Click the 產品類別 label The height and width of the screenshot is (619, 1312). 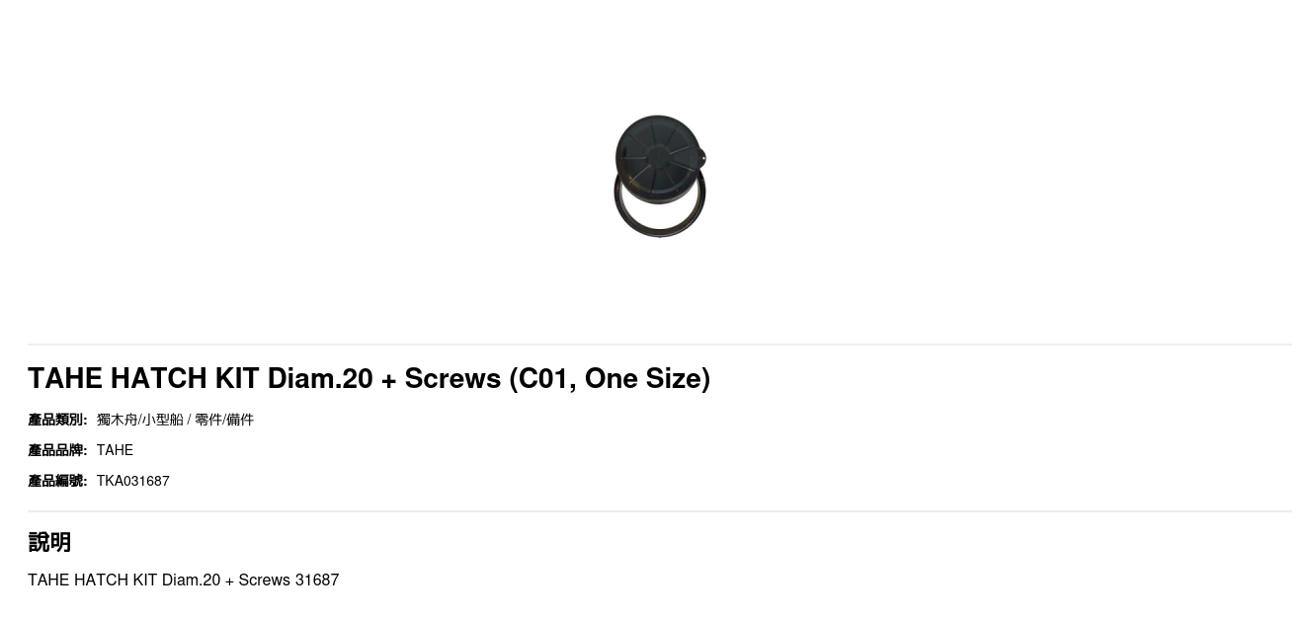(57, 420)
